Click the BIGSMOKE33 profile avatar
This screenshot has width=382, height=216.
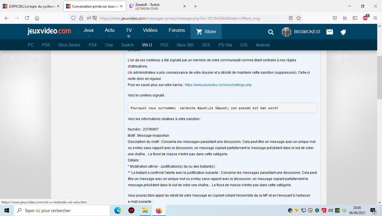point(286,32)
